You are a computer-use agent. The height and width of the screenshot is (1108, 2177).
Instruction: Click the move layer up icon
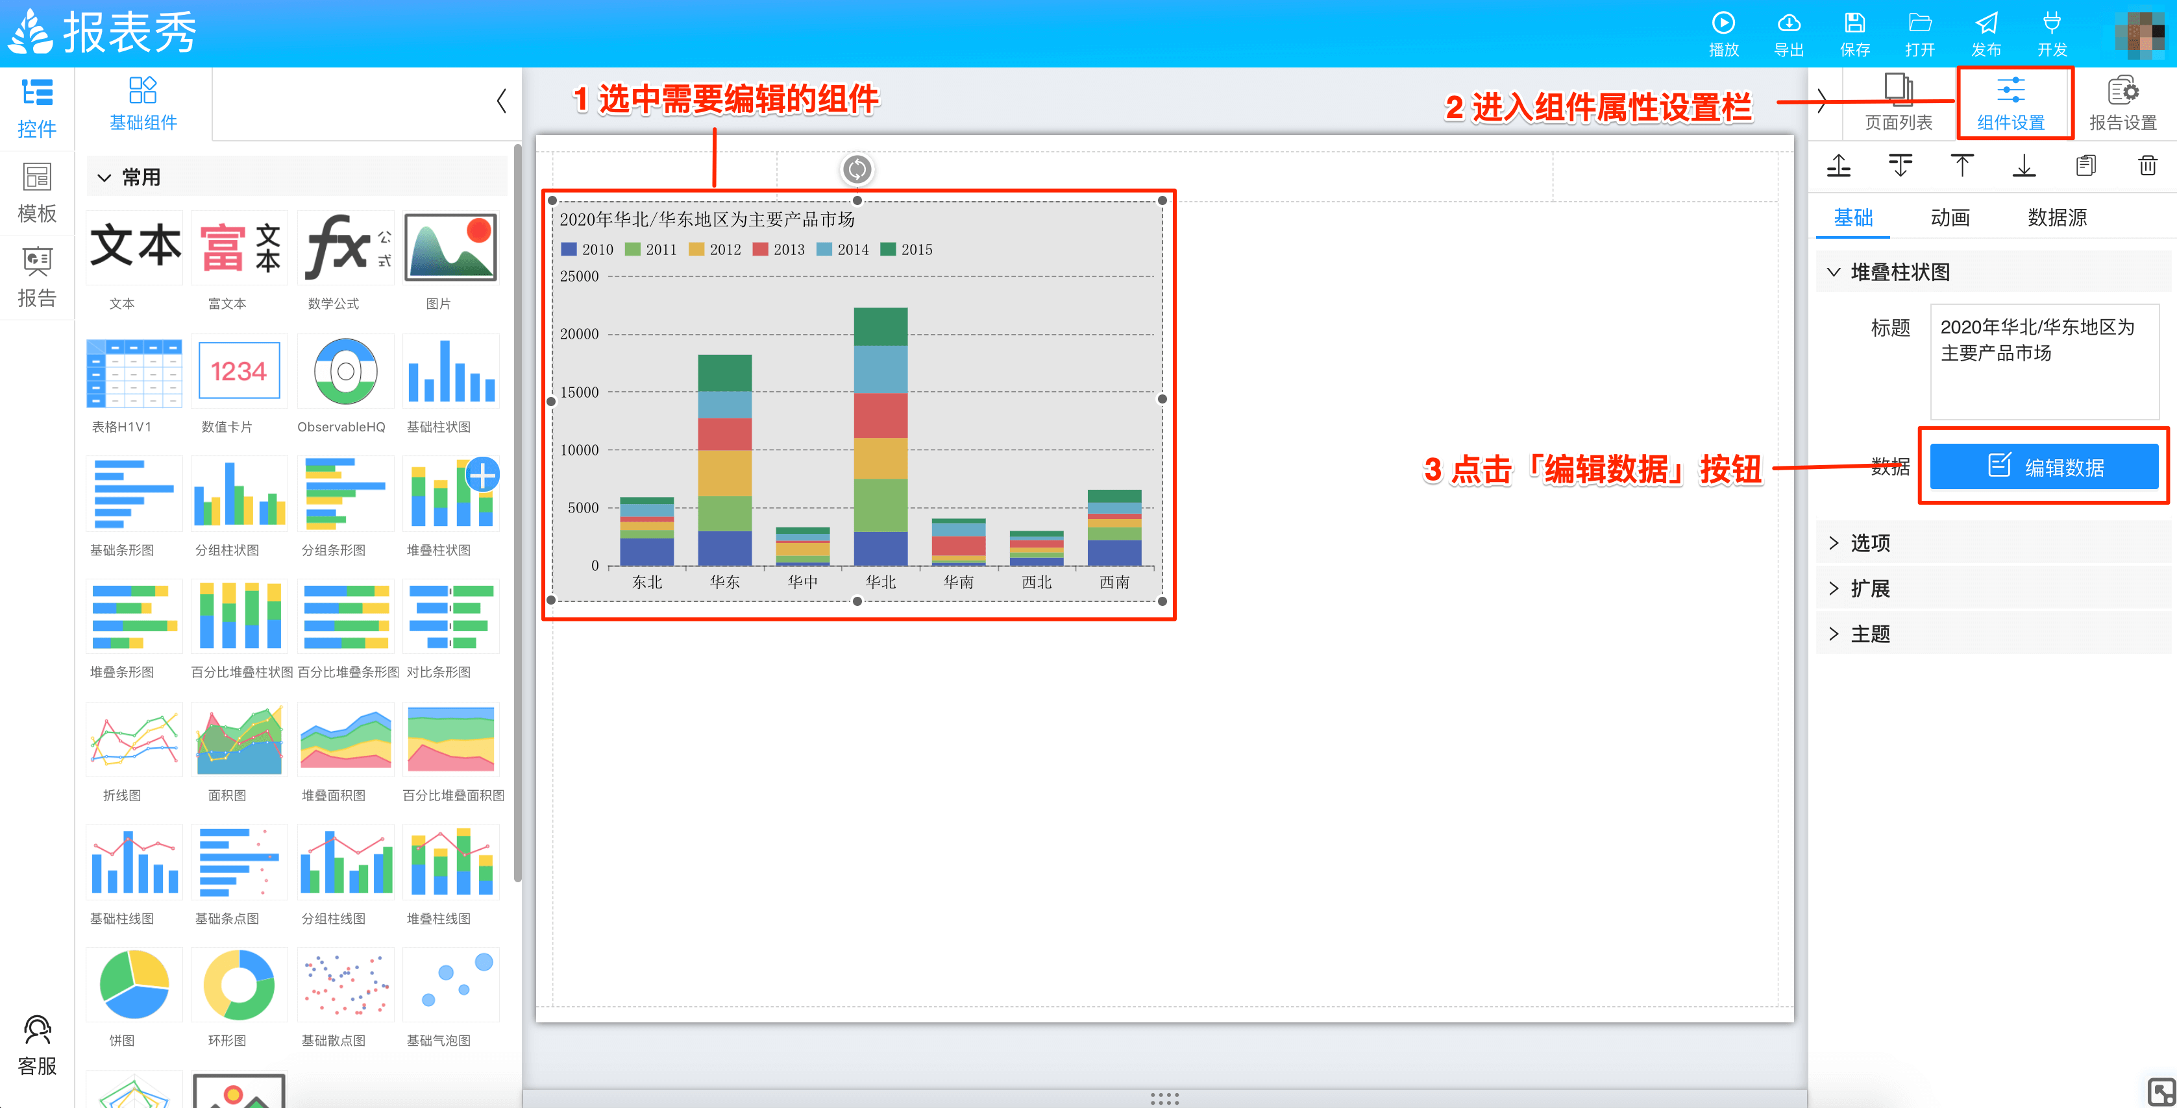pyautogui.click(x=1838, y=165)
